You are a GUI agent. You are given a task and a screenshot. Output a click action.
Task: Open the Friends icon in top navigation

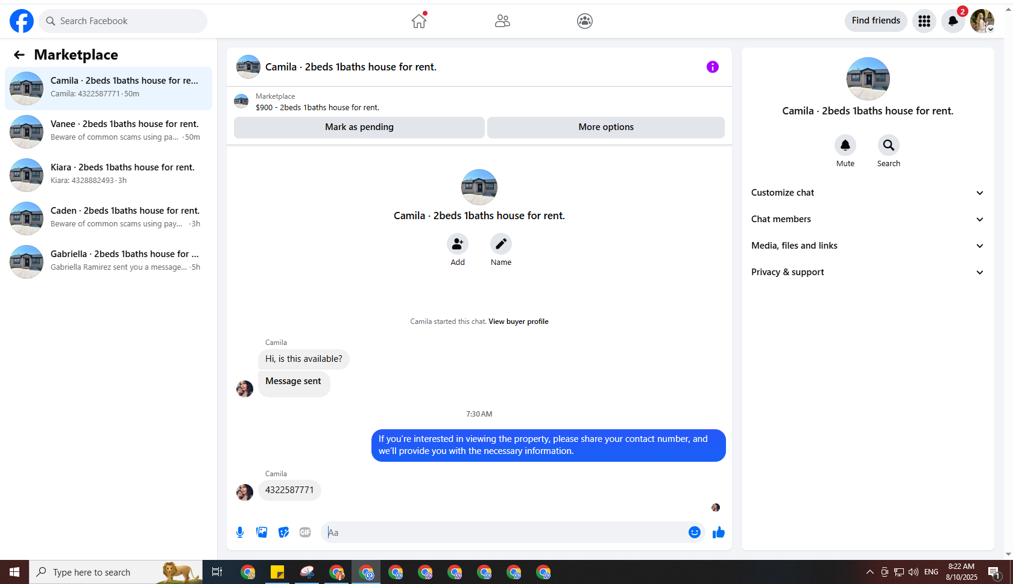[502, 21]
